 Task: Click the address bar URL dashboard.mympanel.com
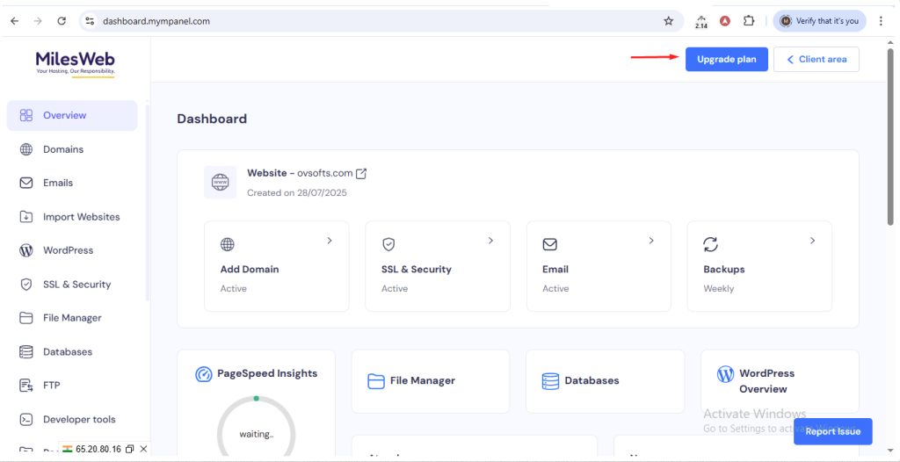click(156, 21)
